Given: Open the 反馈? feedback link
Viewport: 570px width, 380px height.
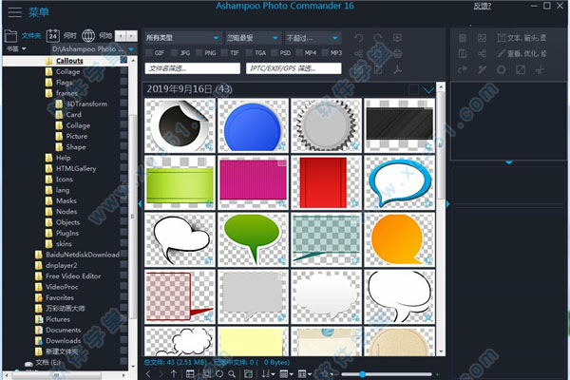Looking at the screenshot, I should (x=482, y=7).
